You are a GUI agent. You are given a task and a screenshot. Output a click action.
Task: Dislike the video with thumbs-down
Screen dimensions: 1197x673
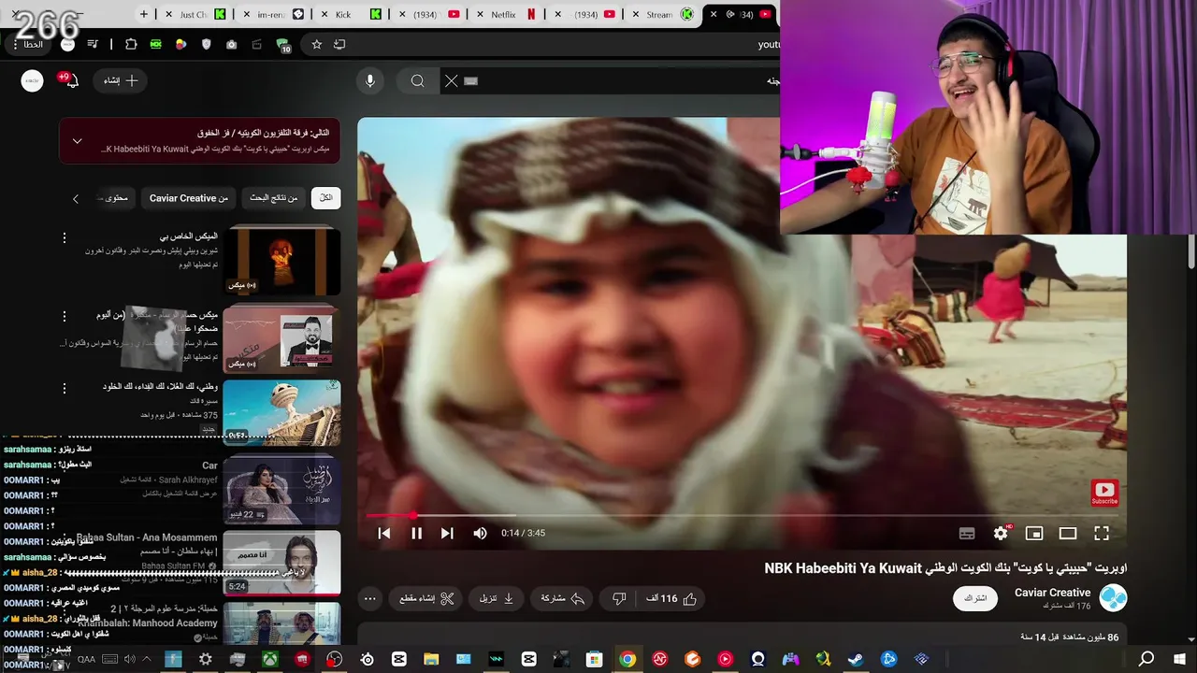[x=618, y=598]
